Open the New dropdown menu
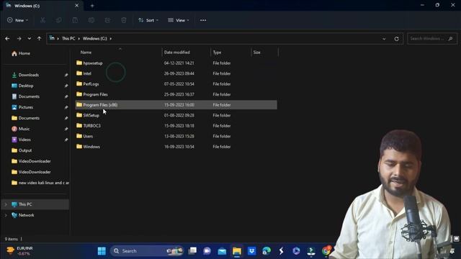The width and height of the screenshot is (461, 259). (17, 20)
